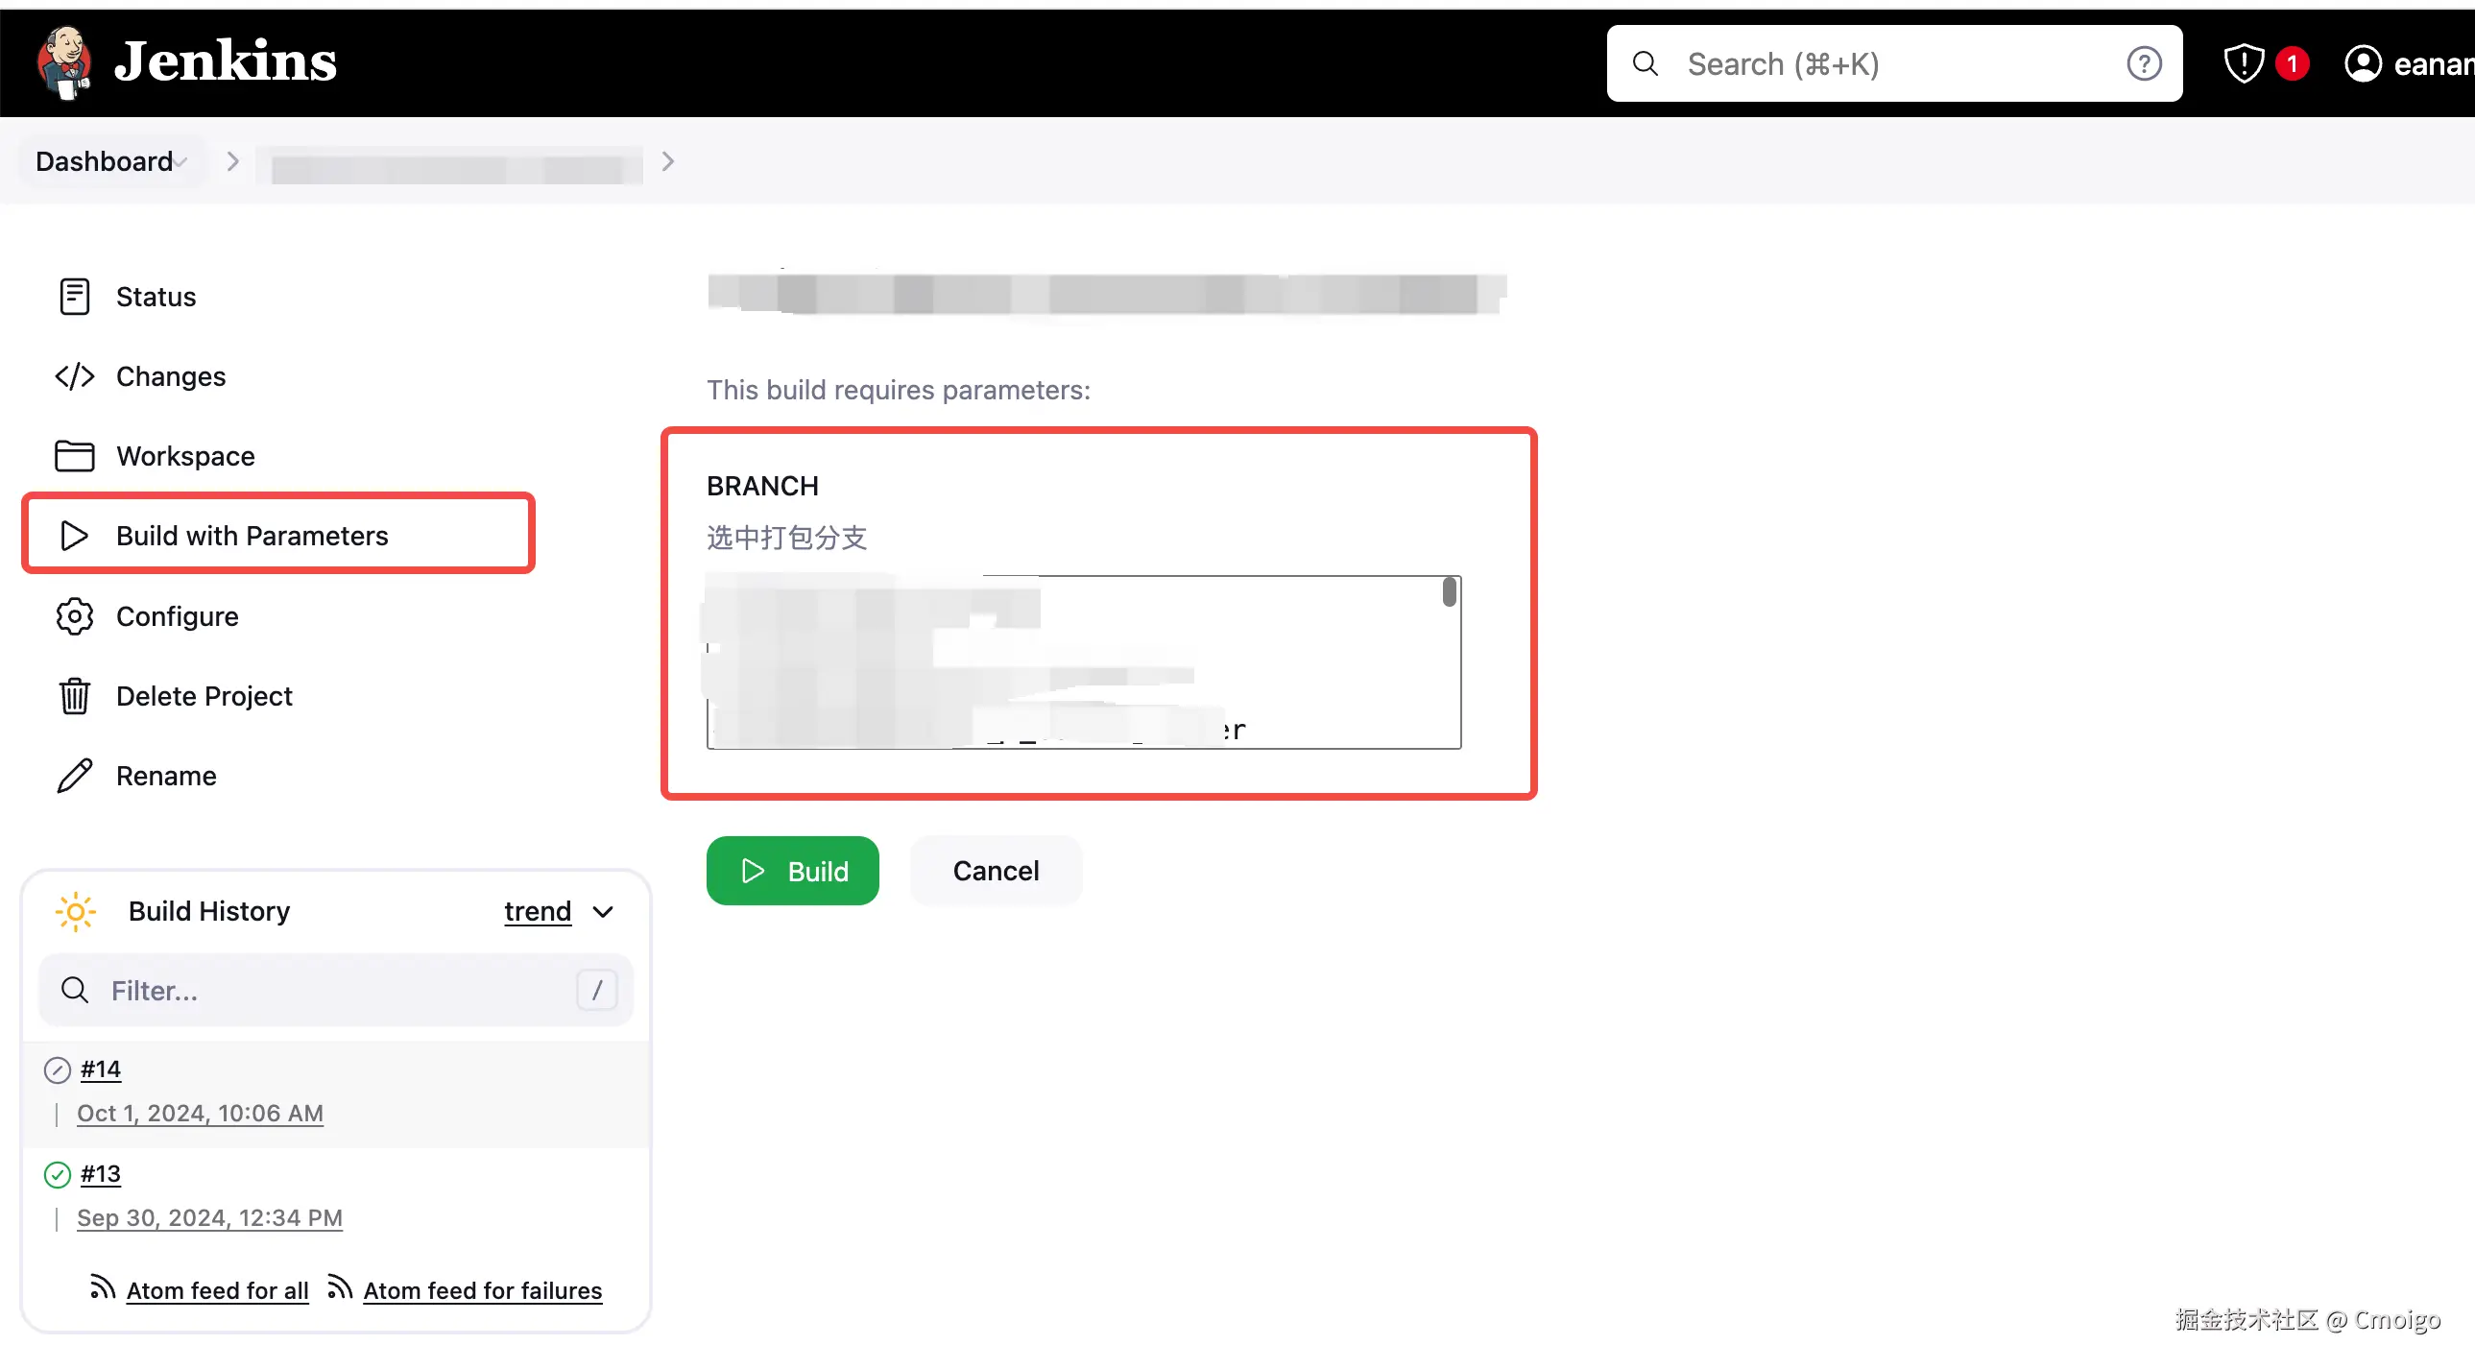
Task: Open the Status sidebar item
Action: tap(156, 297)
